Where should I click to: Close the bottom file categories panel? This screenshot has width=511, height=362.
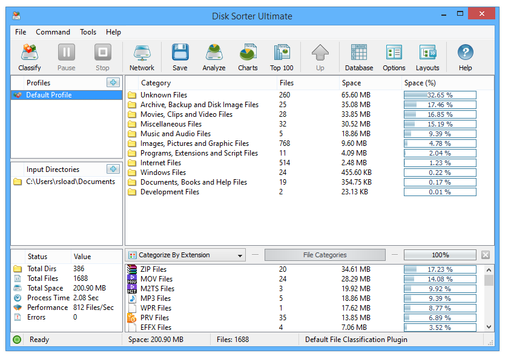click(486, 255)
